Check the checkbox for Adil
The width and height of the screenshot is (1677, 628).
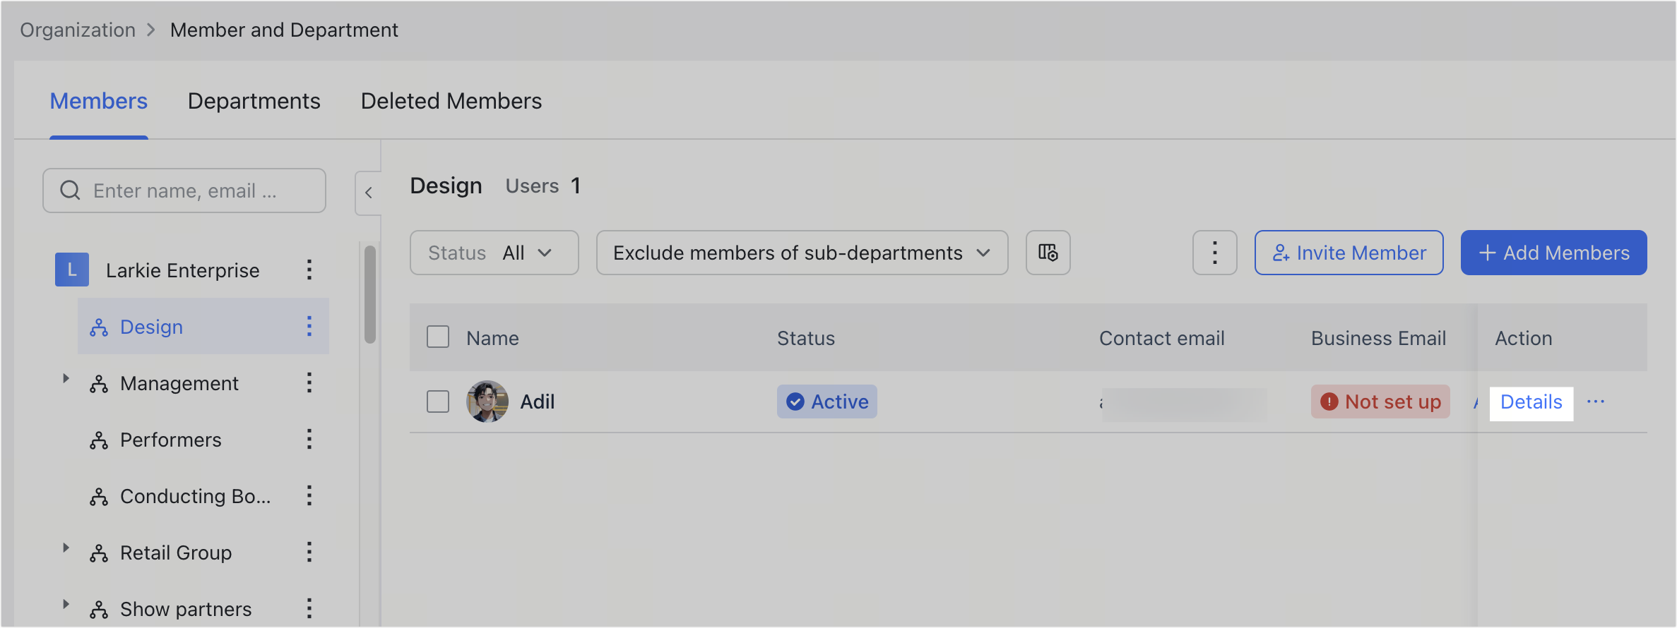[x=438, y=401]
